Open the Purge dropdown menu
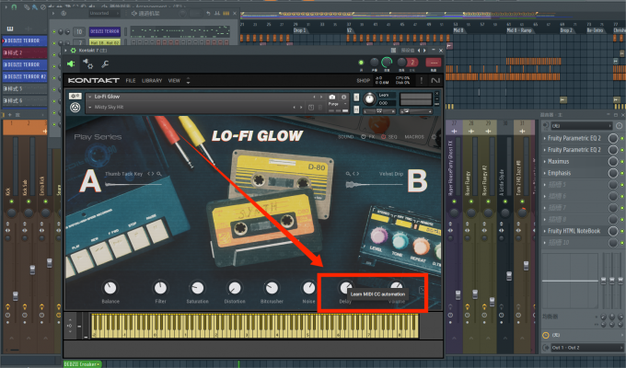The width and height of the screenshot is (626, 368). click(336, 104)
